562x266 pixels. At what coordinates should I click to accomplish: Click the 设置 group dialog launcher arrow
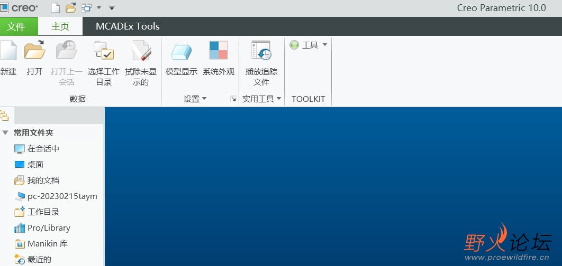(x=233, y=99)
